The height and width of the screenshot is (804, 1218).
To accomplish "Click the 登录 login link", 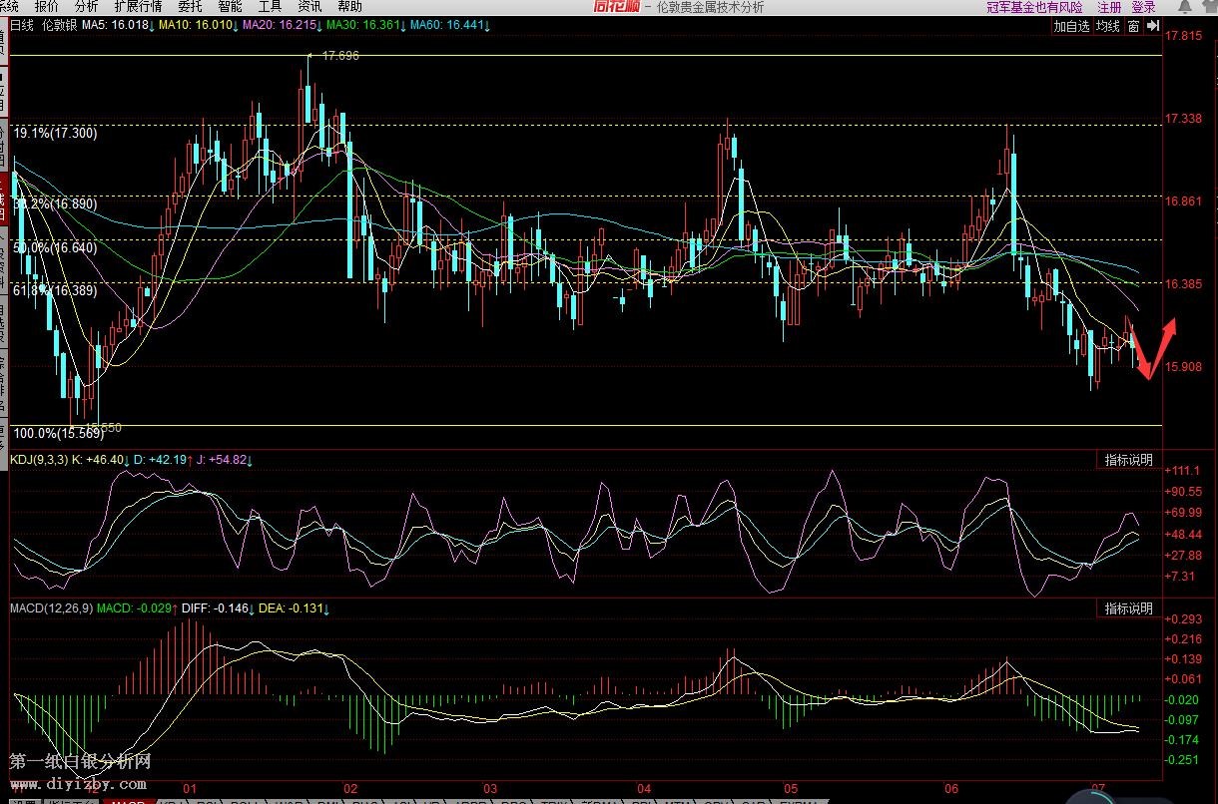I will (1143, 7).
